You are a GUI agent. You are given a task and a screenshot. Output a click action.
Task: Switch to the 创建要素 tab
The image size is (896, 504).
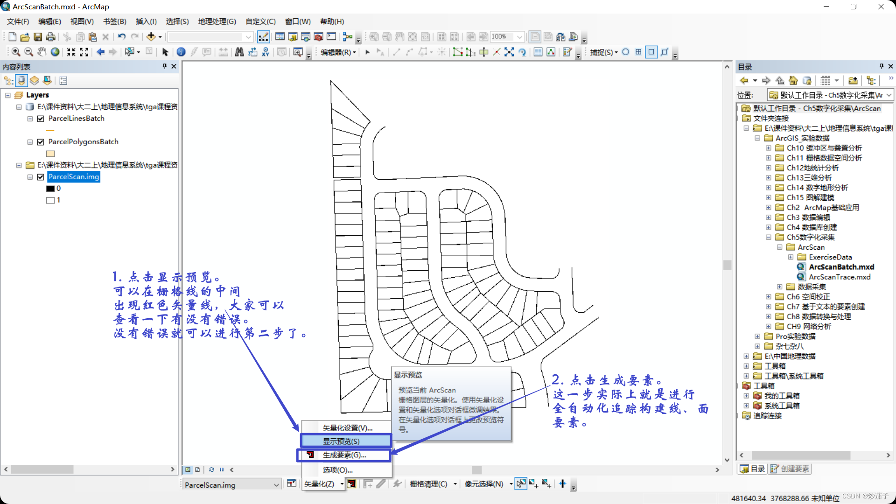(790, 469)
